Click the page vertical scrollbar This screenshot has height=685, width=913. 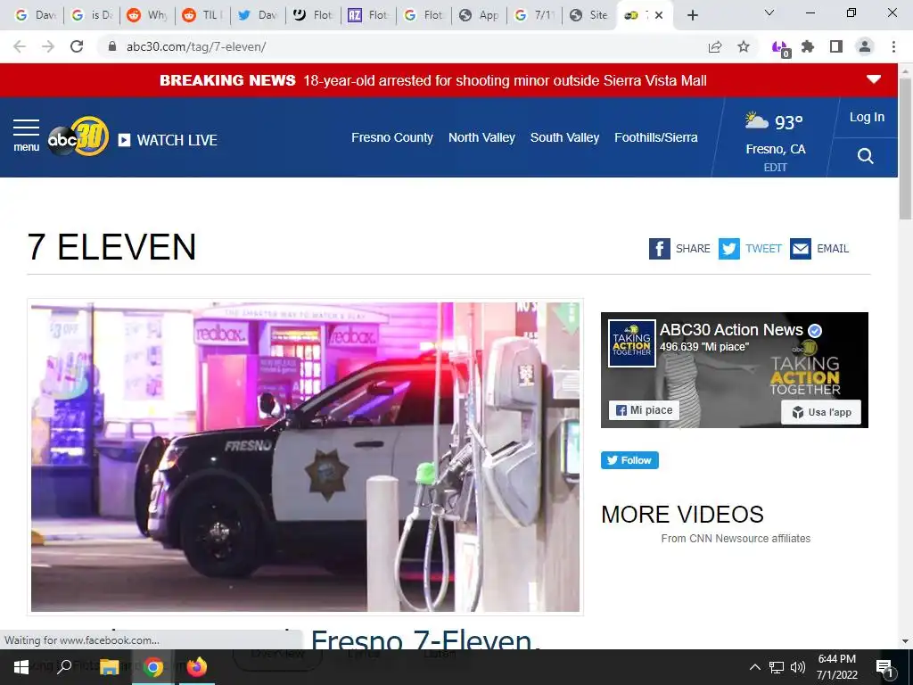click(x=905, y=149)
